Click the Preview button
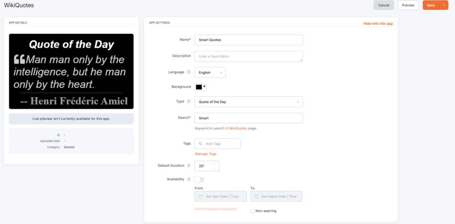This screenshot has height=224, width=455. tap(408, 5)
